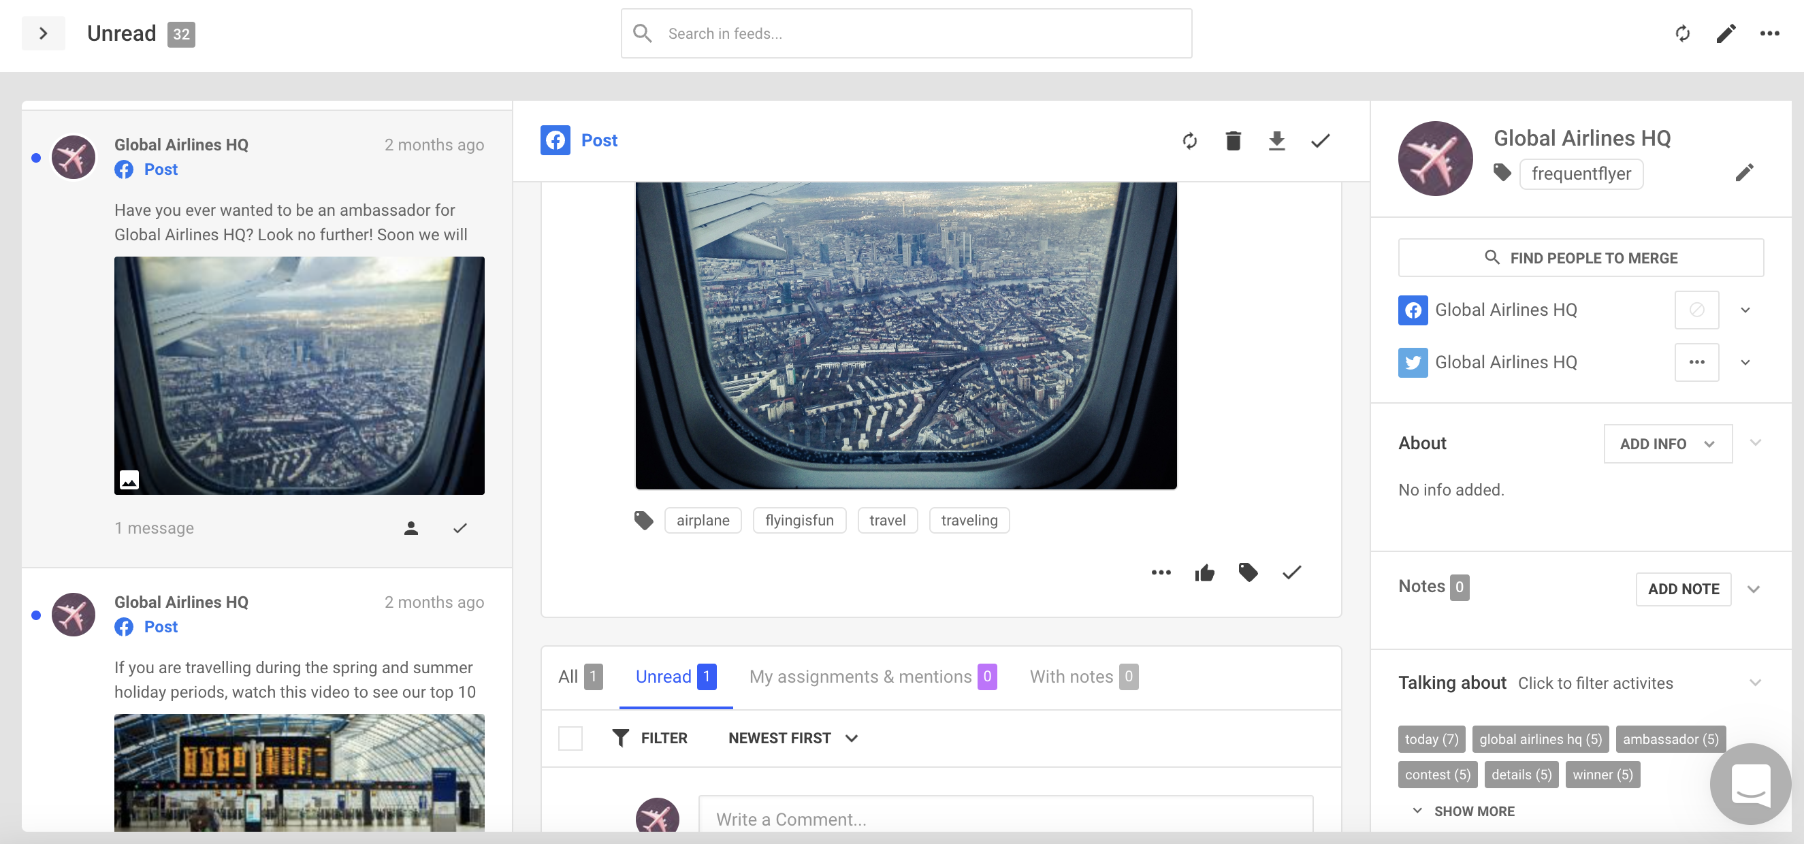Like the post with the thumbs-up icon
Image resolution: width=1804 pixels, height=844 pixels.
[1204, 572]
